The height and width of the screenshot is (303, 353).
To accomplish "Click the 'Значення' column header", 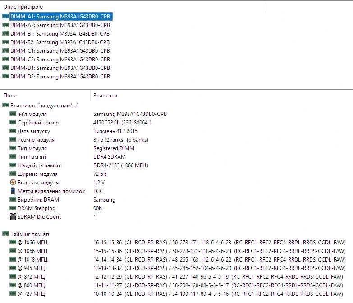I will pyautogui.click(x=105, y=96).
